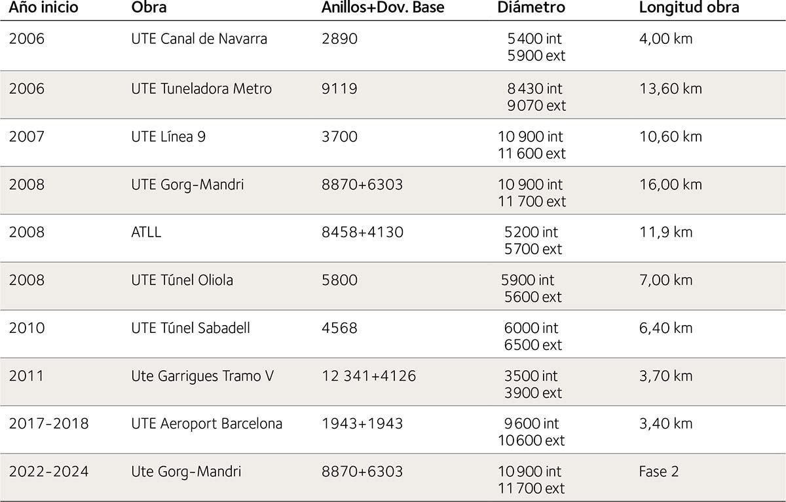The width and height of the screenshot is (786, 502).
Task: Select the 'UTE Canal de Navarra' cell
Action: point(199,39)
